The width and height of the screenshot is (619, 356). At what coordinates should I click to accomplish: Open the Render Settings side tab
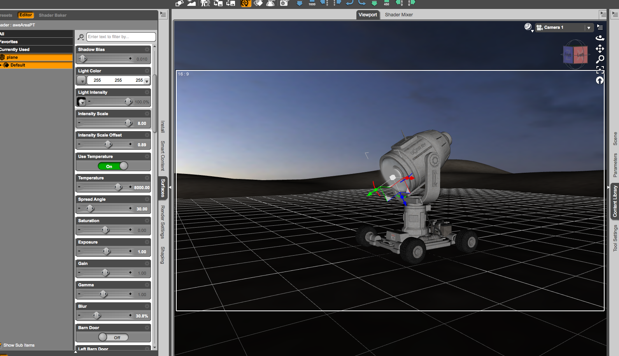pyautogui.click(x=163, y=222)
